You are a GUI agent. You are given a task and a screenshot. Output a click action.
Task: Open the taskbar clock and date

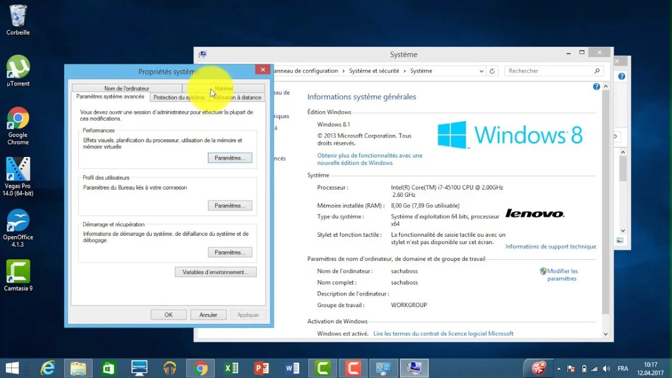tap(650, 369)
